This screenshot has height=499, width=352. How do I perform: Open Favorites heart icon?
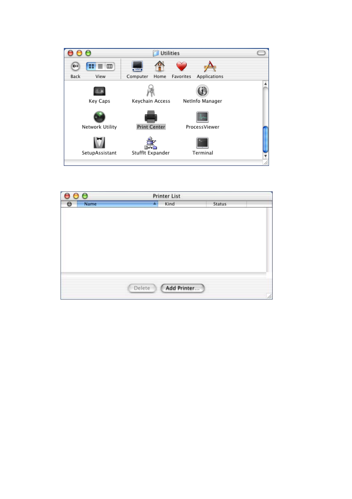[182, 66]
